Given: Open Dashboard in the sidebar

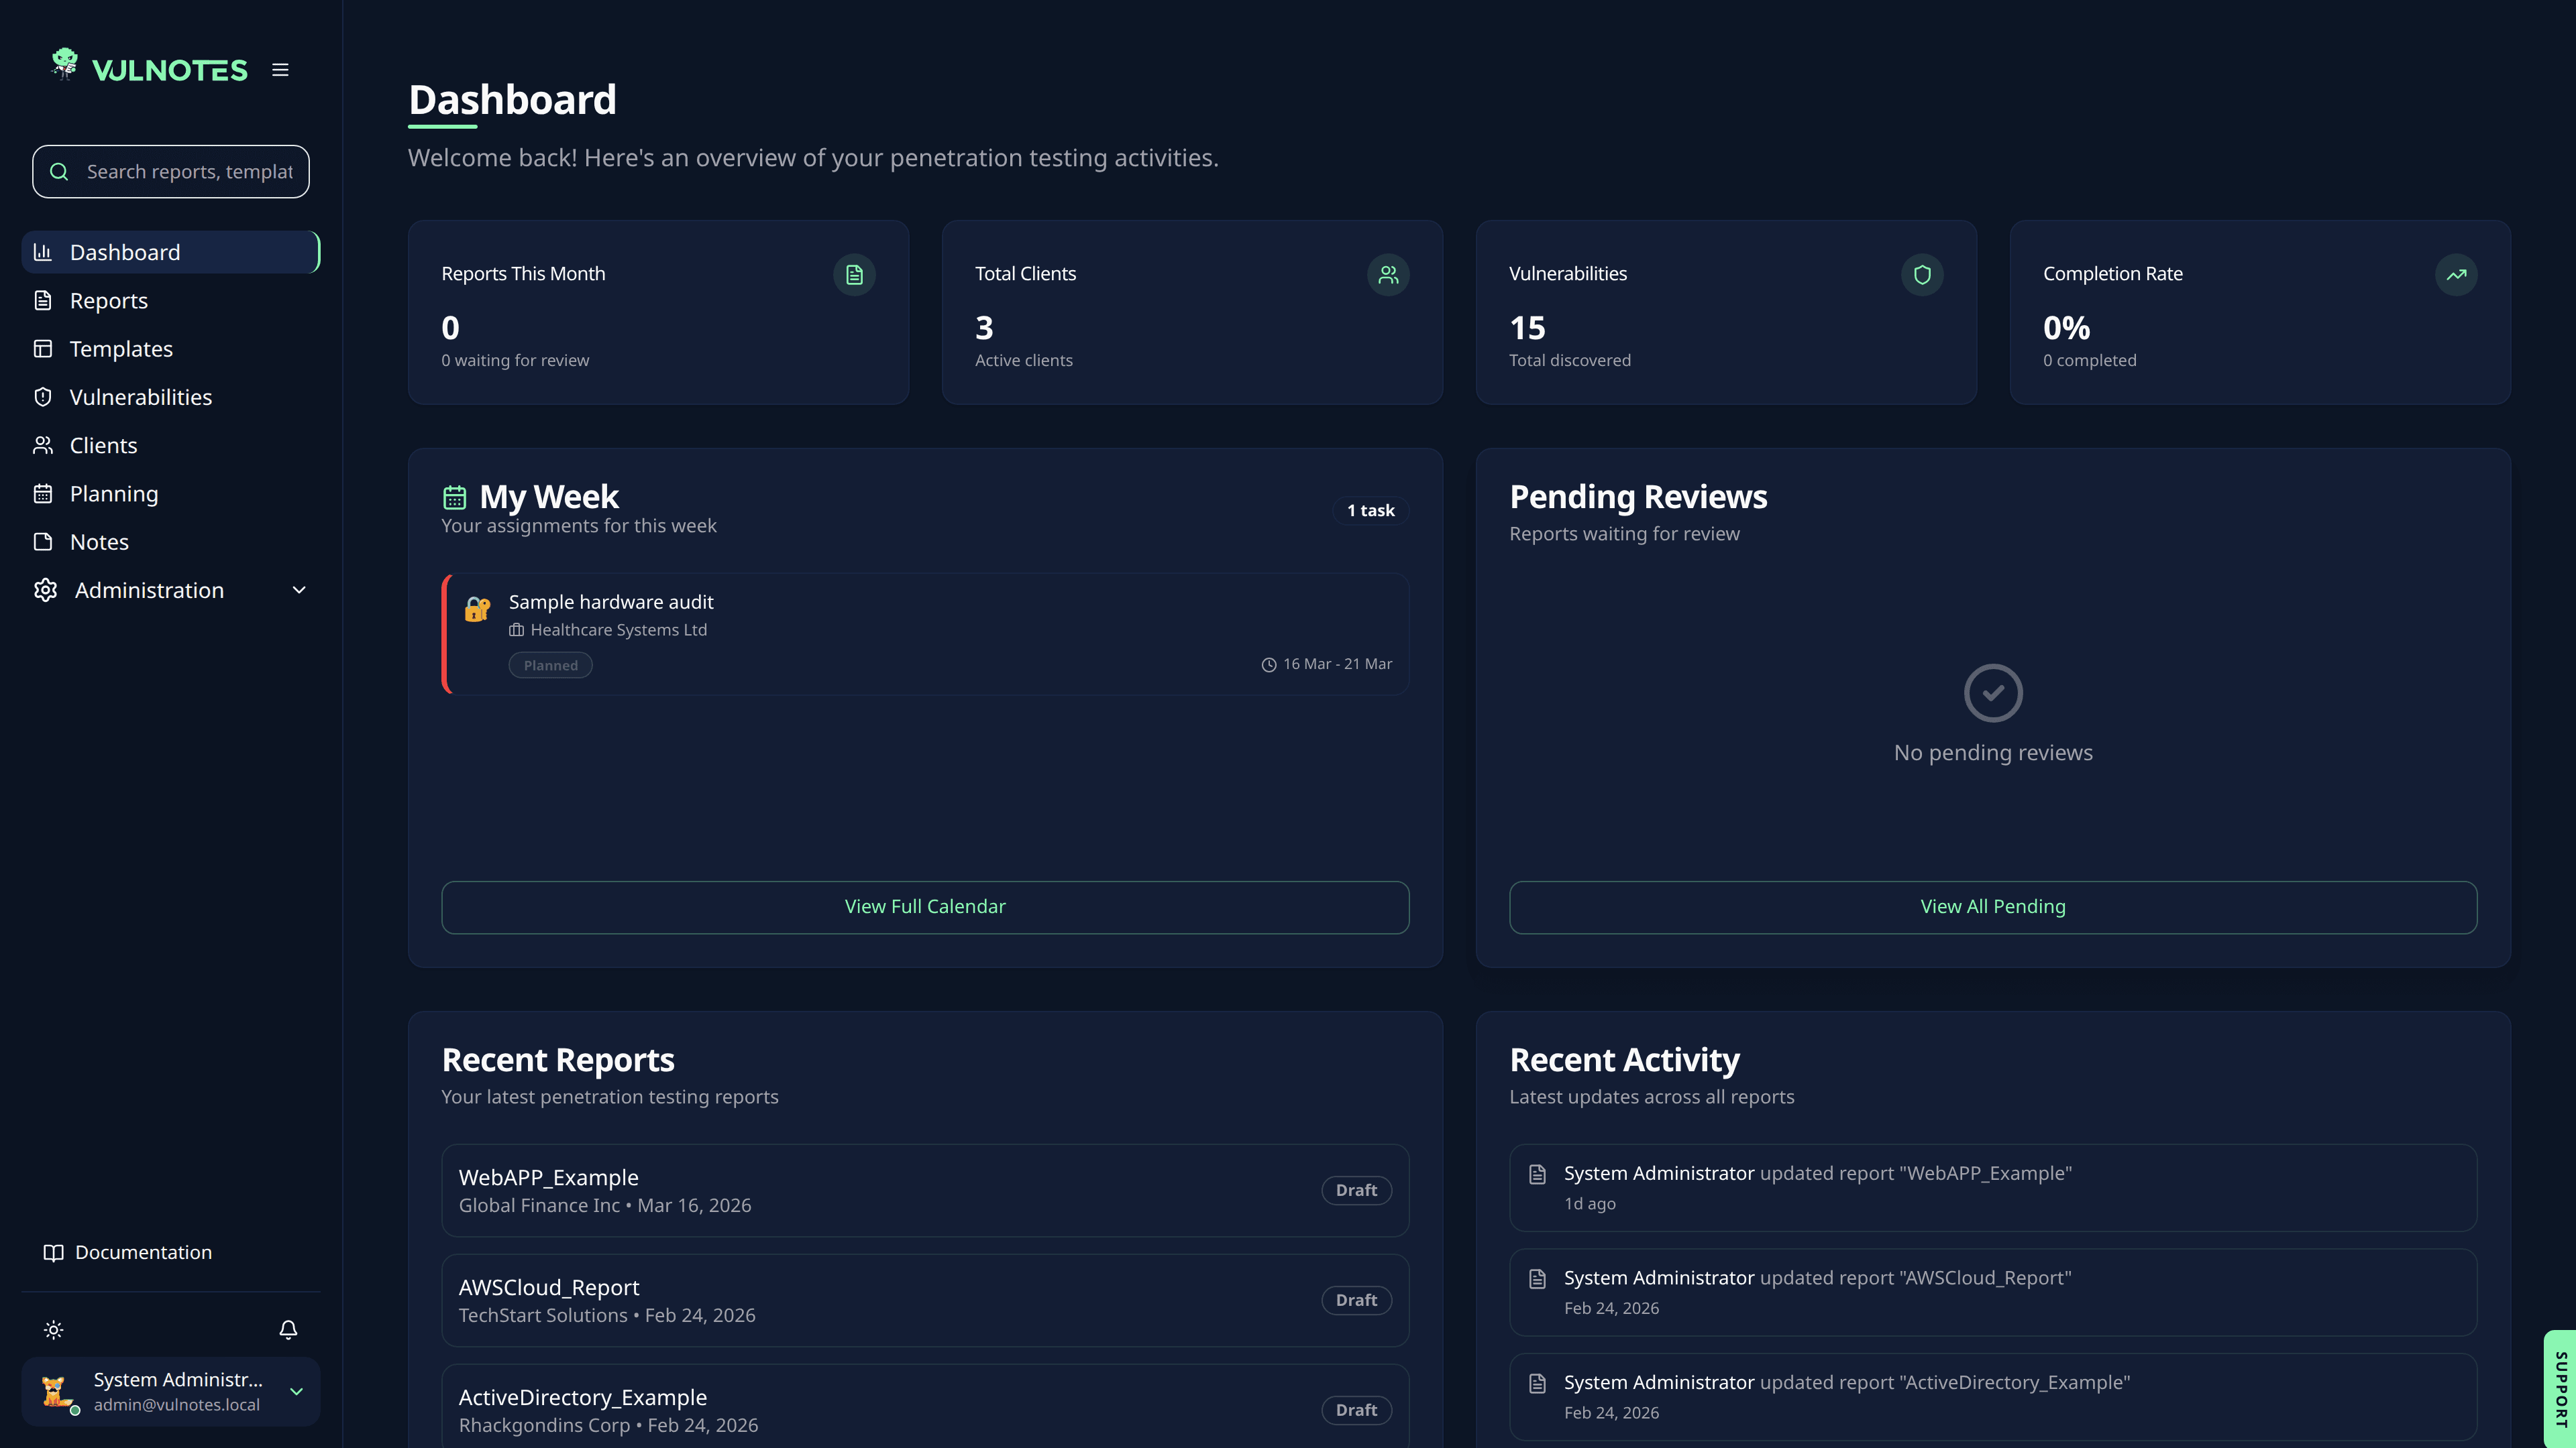Looking at the screenshot, I should (171, 252).
